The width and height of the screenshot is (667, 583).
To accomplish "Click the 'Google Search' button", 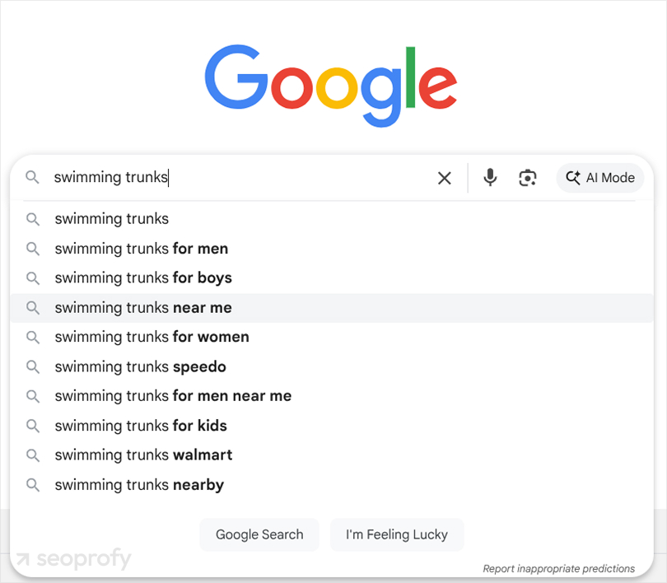I will click(259, 534).
